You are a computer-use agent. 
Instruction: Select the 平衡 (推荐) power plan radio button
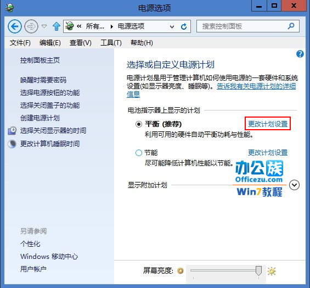pyautogui.click(x=139, y=124)
